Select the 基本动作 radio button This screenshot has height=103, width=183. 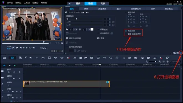[126, 12]
